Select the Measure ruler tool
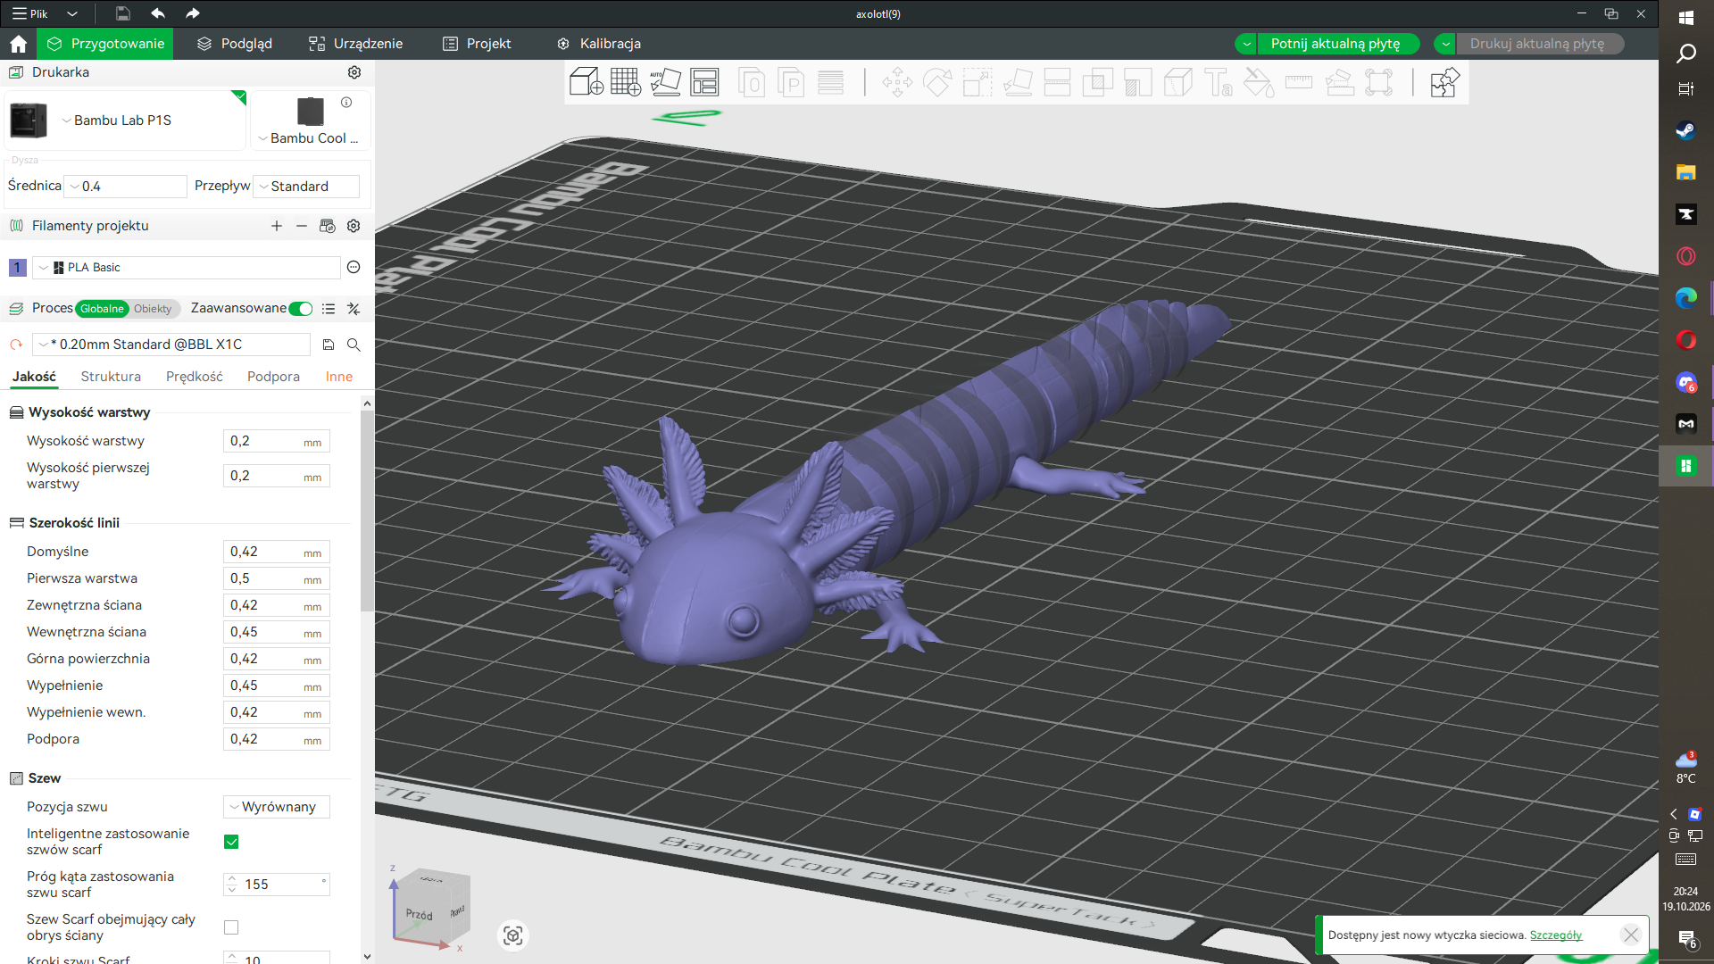 tap(1299, 82)
